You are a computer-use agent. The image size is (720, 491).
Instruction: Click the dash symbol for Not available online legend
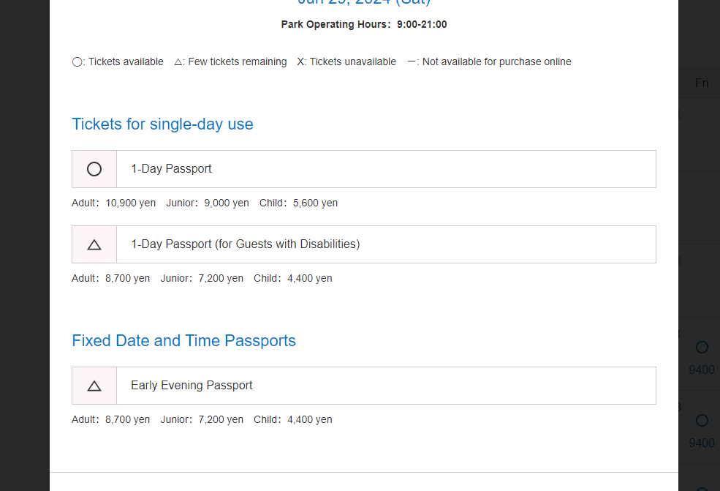coord(412,61)
